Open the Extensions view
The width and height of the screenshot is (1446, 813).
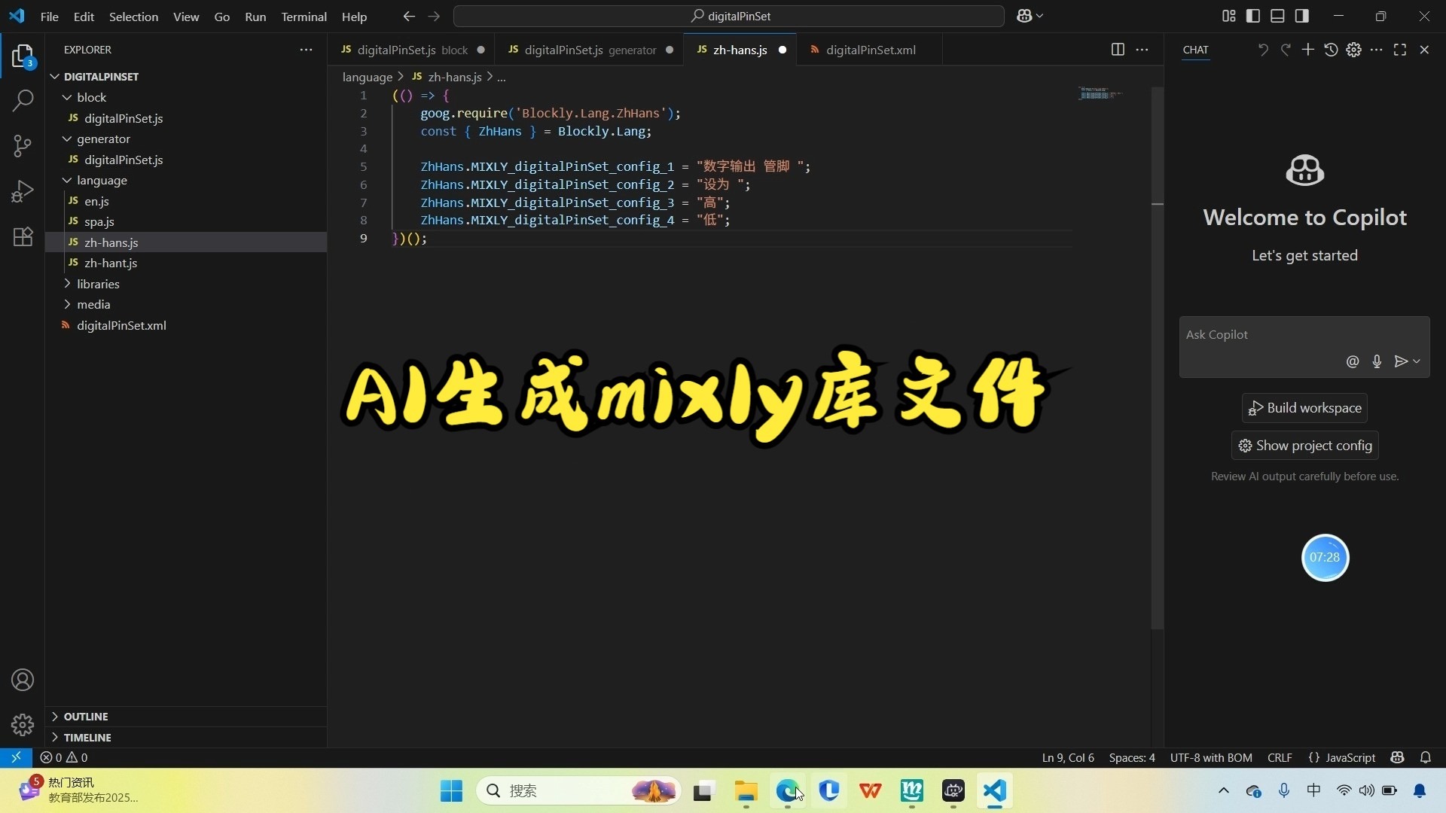[x=23, y=236]
